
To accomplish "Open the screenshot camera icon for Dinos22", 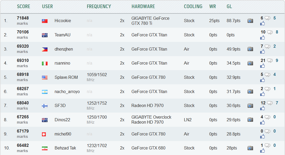I will click(250, 120).
